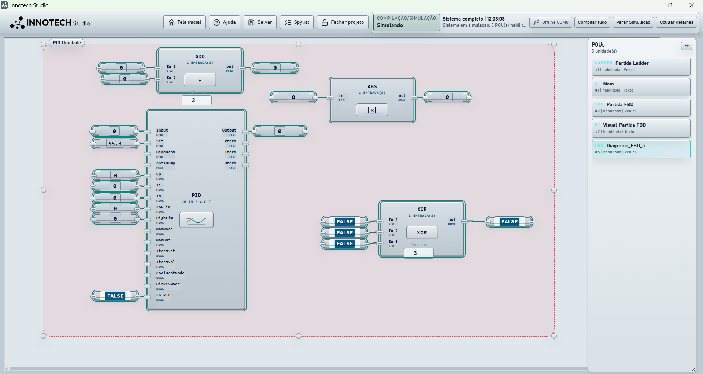Click the ABS In 1 value node
Viewport: 703px width, 374px height.
pos(293,97)
